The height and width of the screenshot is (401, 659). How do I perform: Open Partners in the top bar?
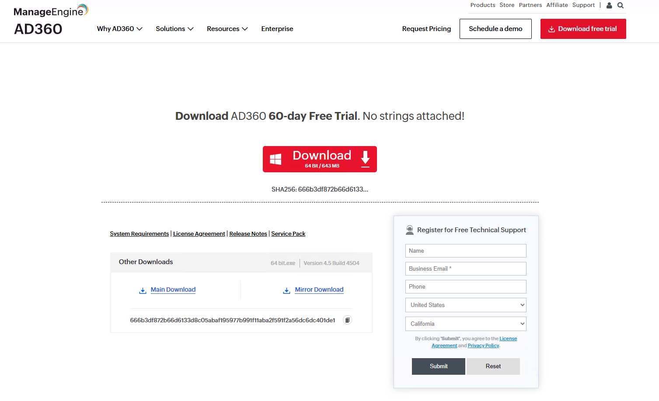[x=530, y=5]
